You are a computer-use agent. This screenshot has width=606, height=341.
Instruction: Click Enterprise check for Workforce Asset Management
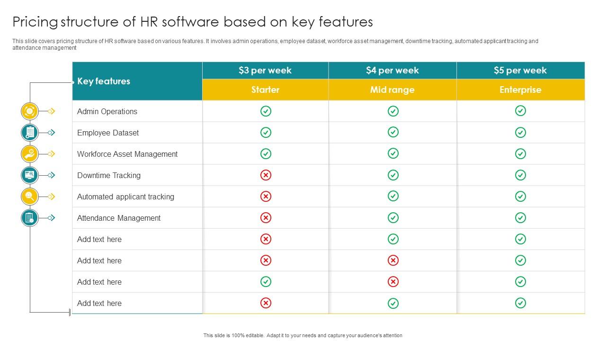pyautogui.click(x=520, y=154)
